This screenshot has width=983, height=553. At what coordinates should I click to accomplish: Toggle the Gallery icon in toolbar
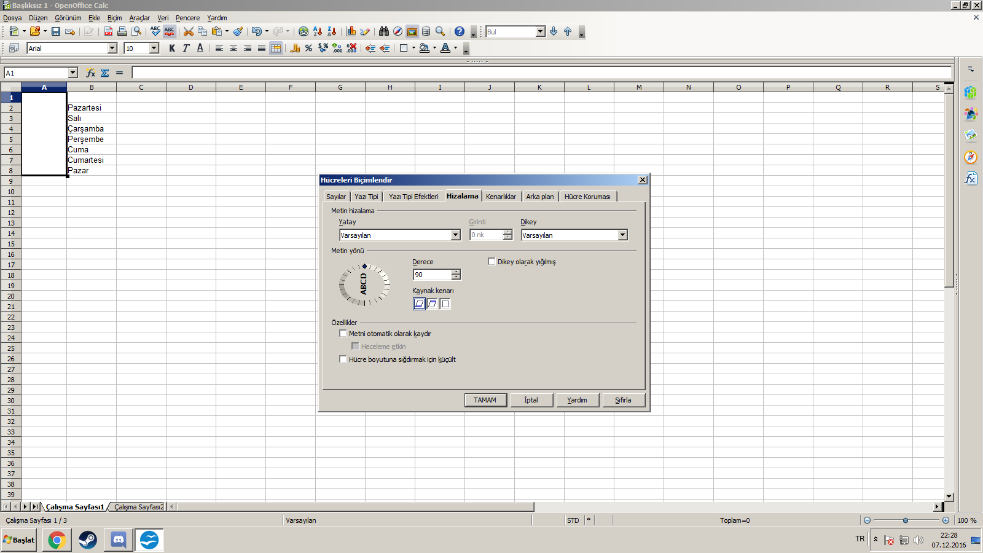pyautogui.click(x=412, y=31)
